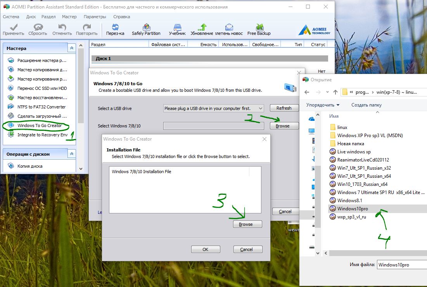Open the Упорядочить dropdown menu
427x287 pixels.
[323, 105]
